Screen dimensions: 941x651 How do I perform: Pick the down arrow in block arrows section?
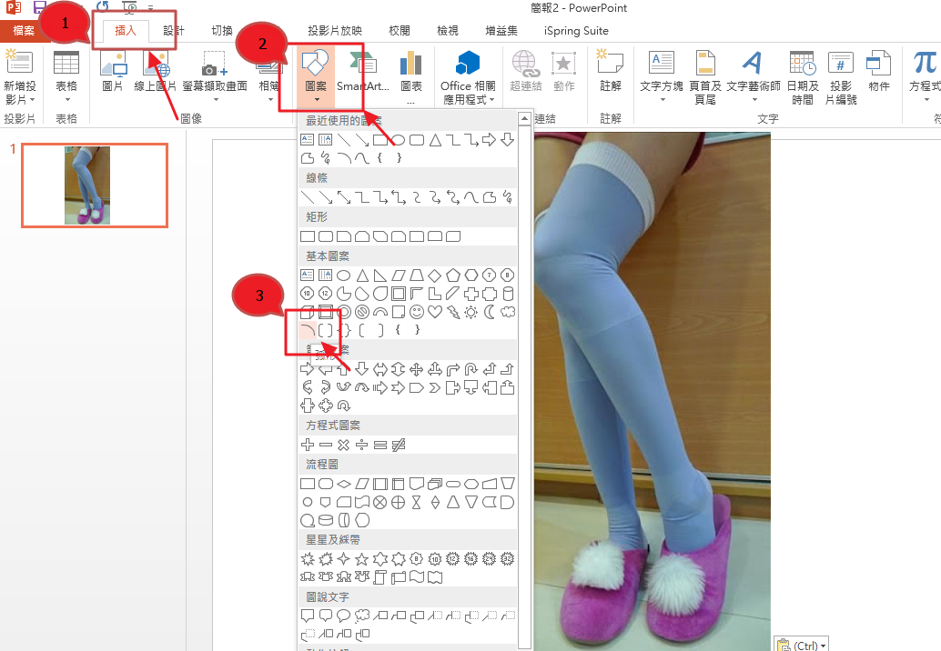click(x=362, y=368)
